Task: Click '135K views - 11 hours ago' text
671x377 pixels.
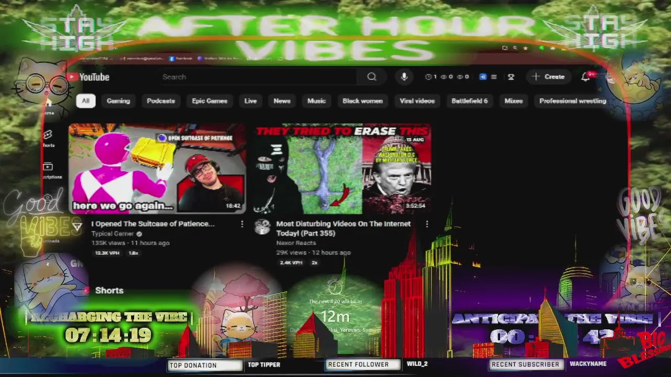Action: [x=131, y=243]
